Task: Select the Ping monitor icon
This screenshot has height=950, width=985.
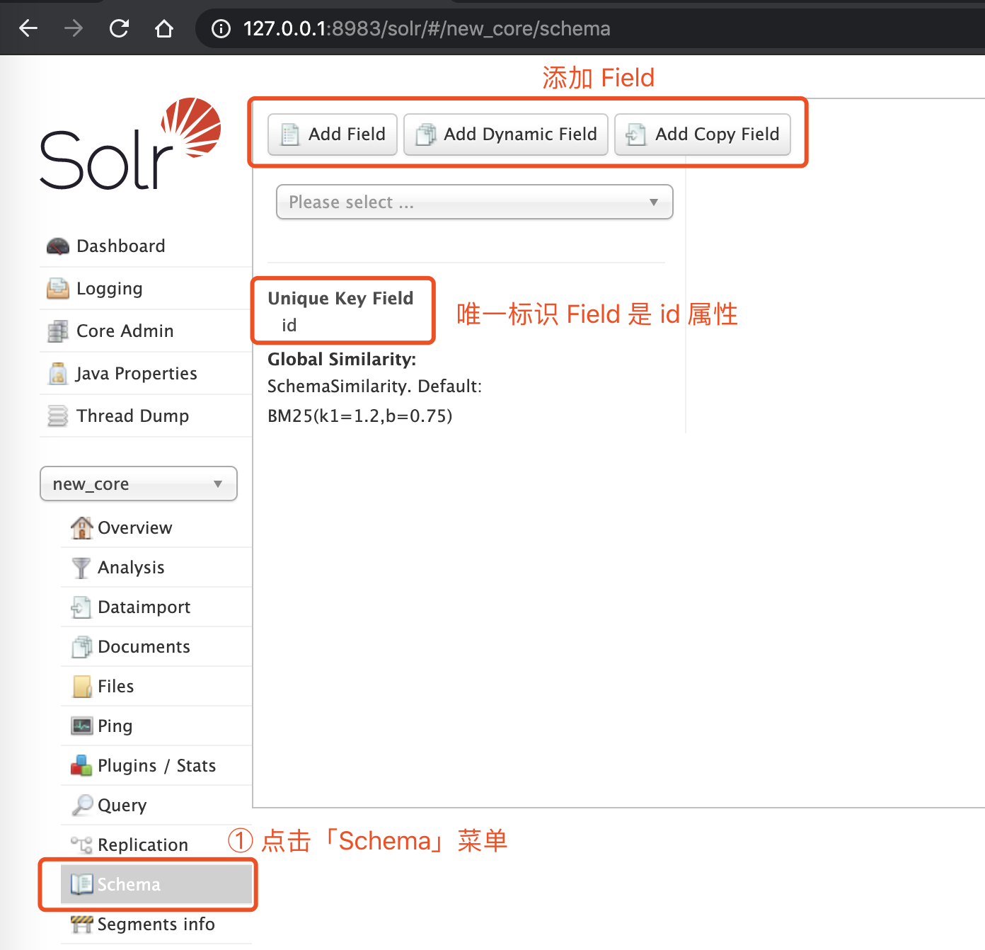Action: click(81, 726)
